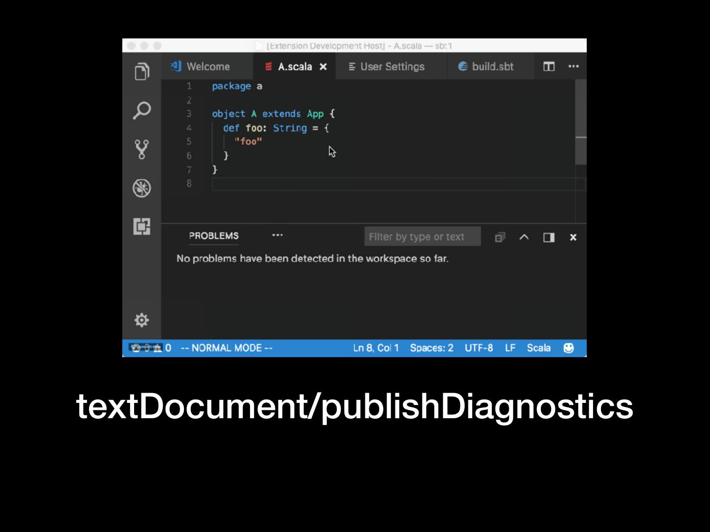Select the Scala language mode
This screenshot has width=710, height=532.
point(538,348)
